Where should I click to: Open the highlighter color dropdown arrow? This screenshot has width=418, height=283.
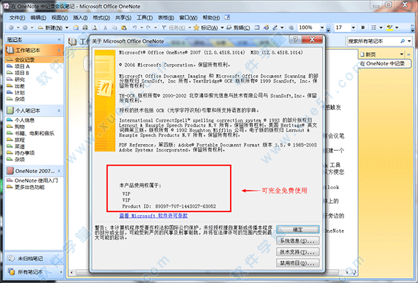(x=397, y=27)
